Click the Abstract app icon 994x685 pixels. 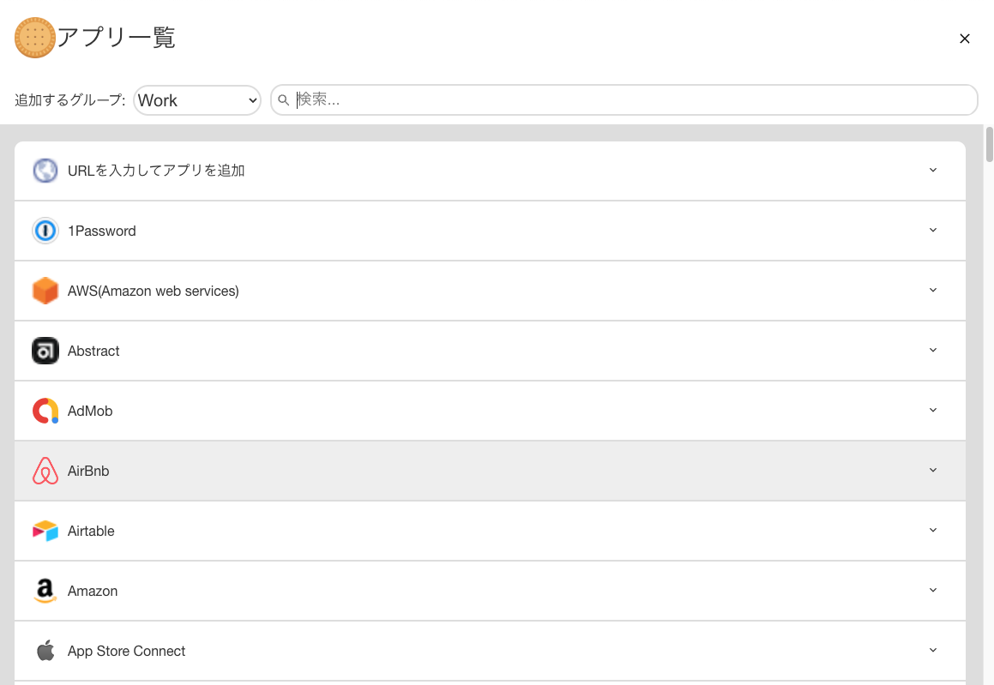(45, 351)
